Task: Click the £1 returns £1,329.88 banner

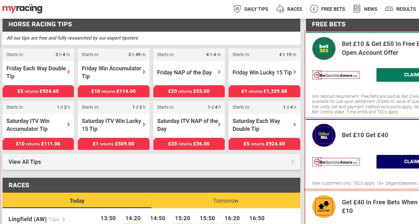Action: pos(264,91)
